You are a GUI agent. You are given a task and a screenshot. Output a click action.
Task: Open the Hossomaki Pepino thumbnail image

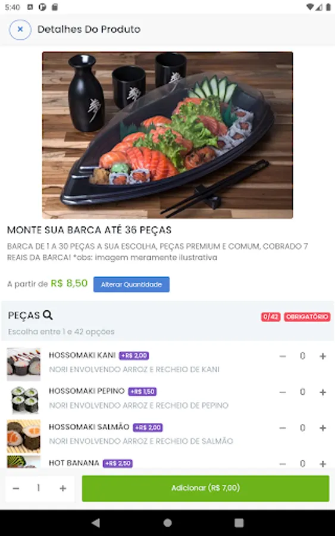coord(24,400)
